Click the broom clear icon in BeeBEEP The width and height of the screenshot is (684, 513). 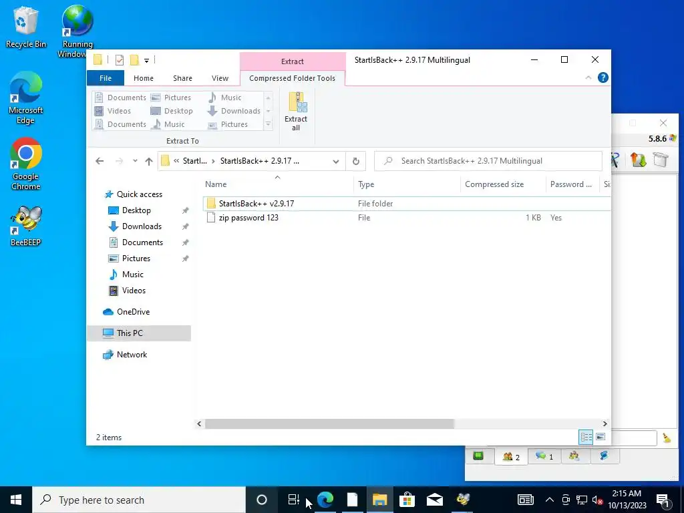[667, 438]
